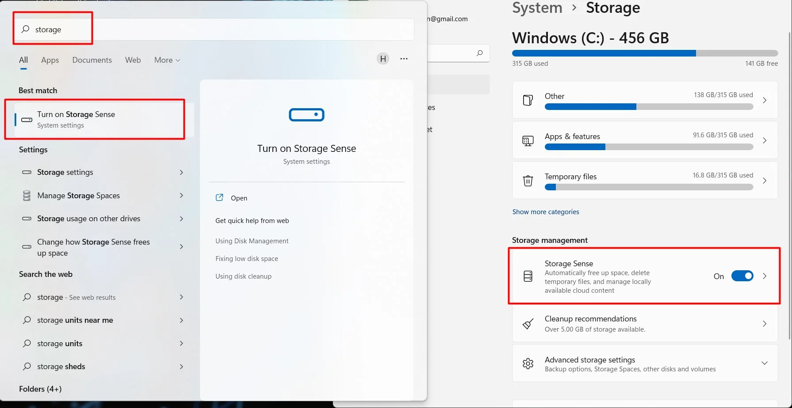The width and height of the screenshot is (792, 408).
Task: Switch to the Apps search tab
Action: click(x=50, y=60)
